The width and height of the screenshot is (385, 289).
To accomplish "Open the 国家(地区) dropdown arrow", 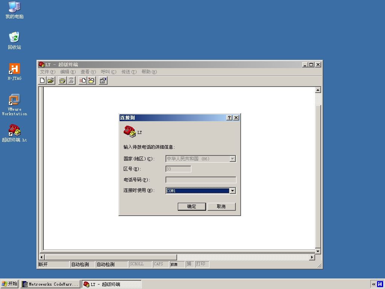I will point(232,159).
